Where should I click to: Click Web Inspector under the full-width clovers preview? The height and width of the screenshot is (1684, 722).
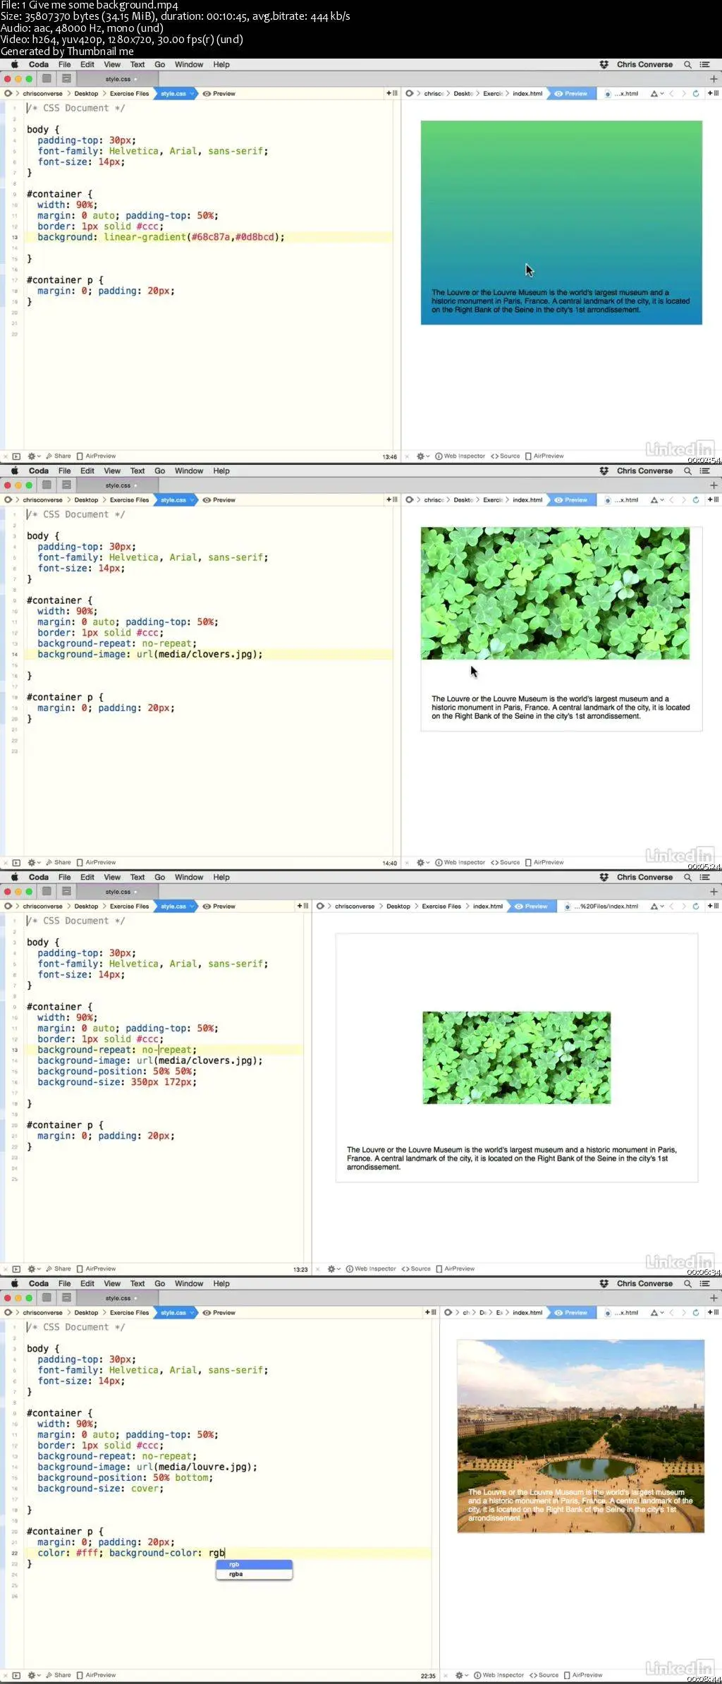click(460, 863)
